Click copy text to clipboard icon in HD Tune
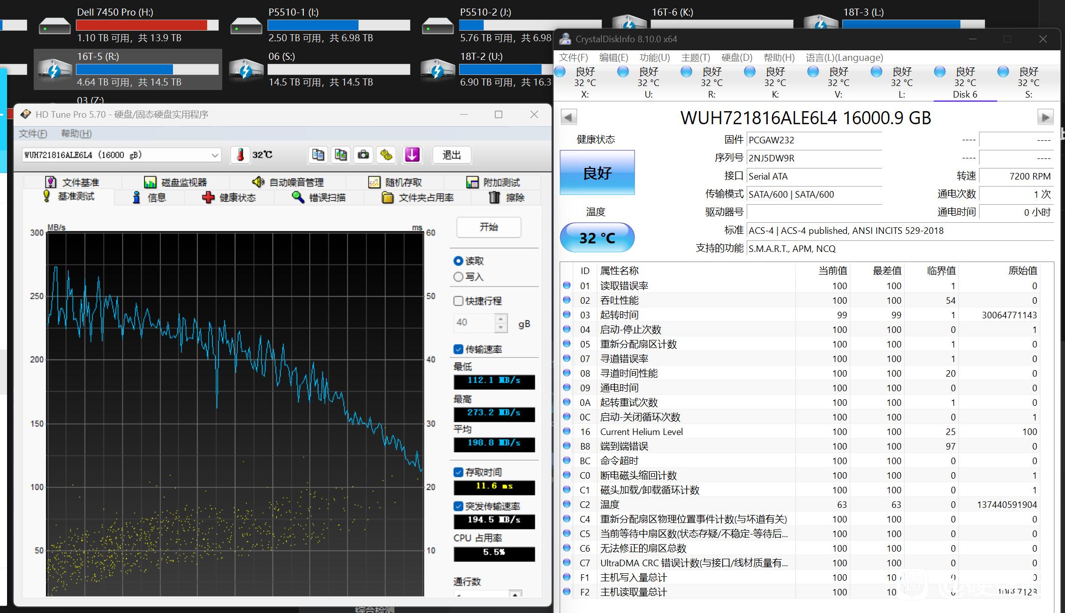1065x613 pixels. 318,155
